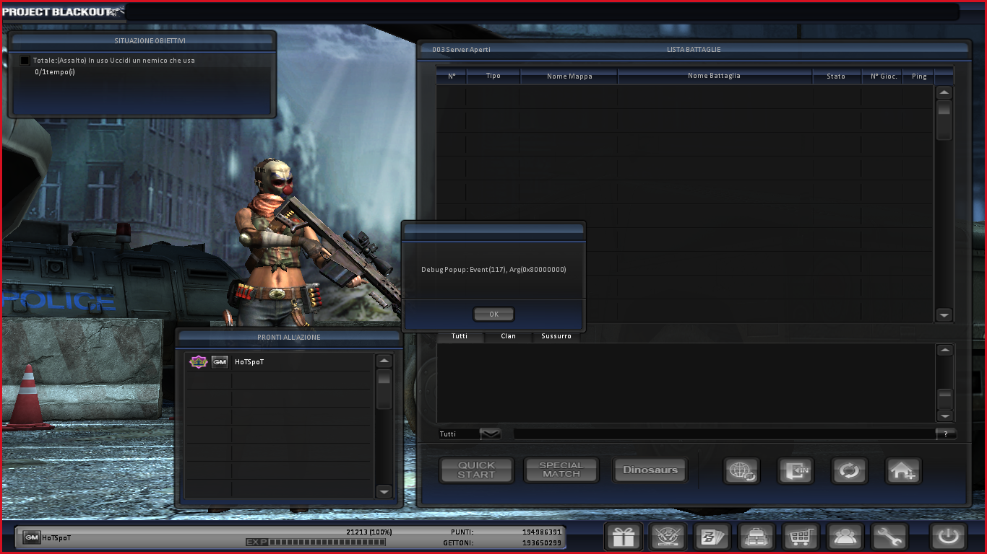Open the PB mission cards icon
The height and width of the screenshot is (554, 987).
712,537
